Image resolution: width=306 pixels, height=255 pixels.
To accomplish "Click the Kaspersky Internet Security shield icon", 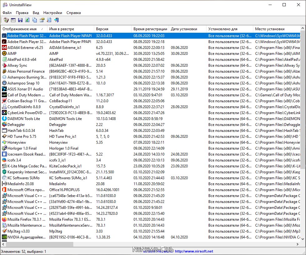I will click(4, 172).
